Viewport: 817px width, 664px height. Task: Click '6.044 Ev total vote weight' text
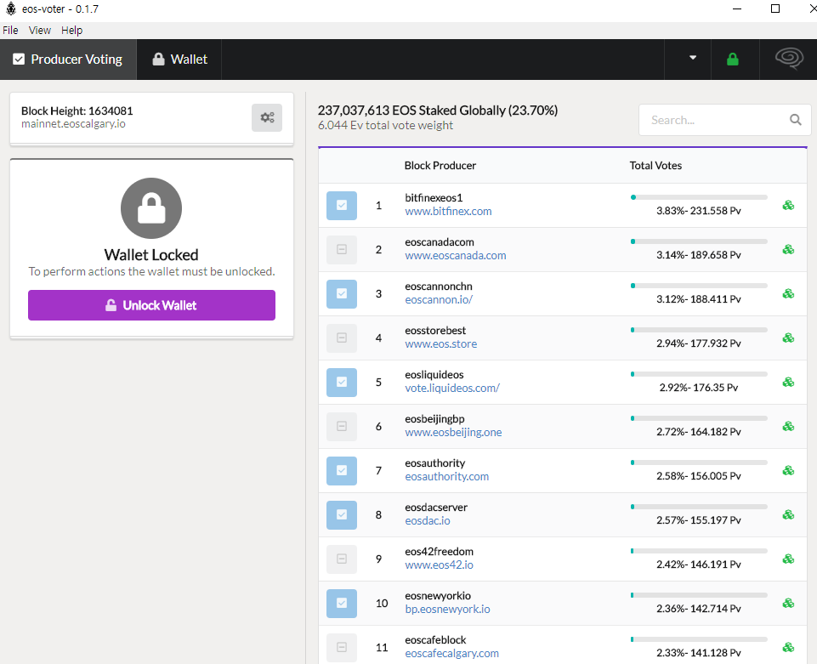[386, 126]
